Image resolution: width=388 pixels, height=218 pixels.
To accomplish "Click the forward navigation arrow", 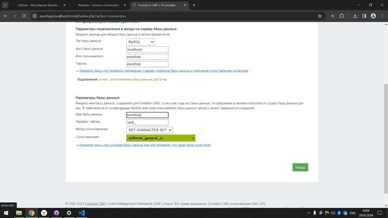I will point(15,16).
